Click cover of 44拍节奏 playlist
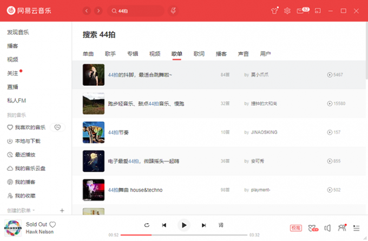This screenshot has width=368, height=241. point(94,132)
